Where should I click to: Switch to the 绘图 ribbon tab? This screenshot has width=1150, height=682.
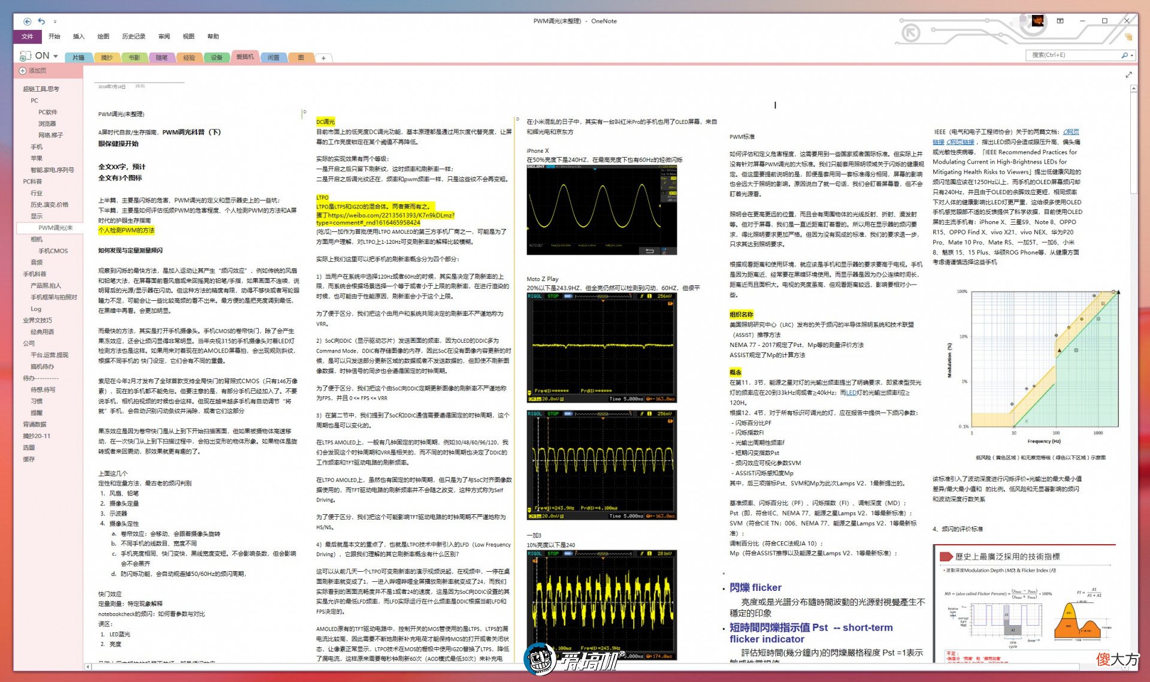pyautogui.click(x=103, y=37)
